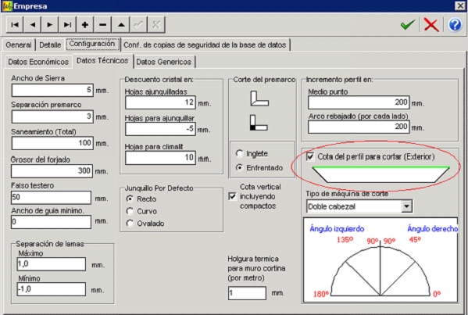Confirm changes with green checkmark
Image resolution: width=468 pixels, height=315 pixels.
tap(408, 25)
